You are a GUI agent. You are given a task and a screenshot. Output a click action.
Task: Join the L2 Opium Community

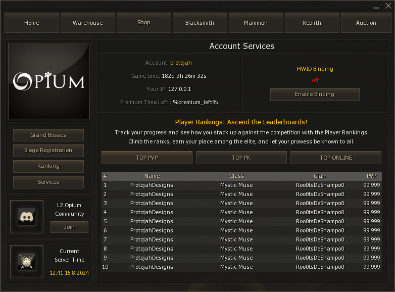pos(69,227)
